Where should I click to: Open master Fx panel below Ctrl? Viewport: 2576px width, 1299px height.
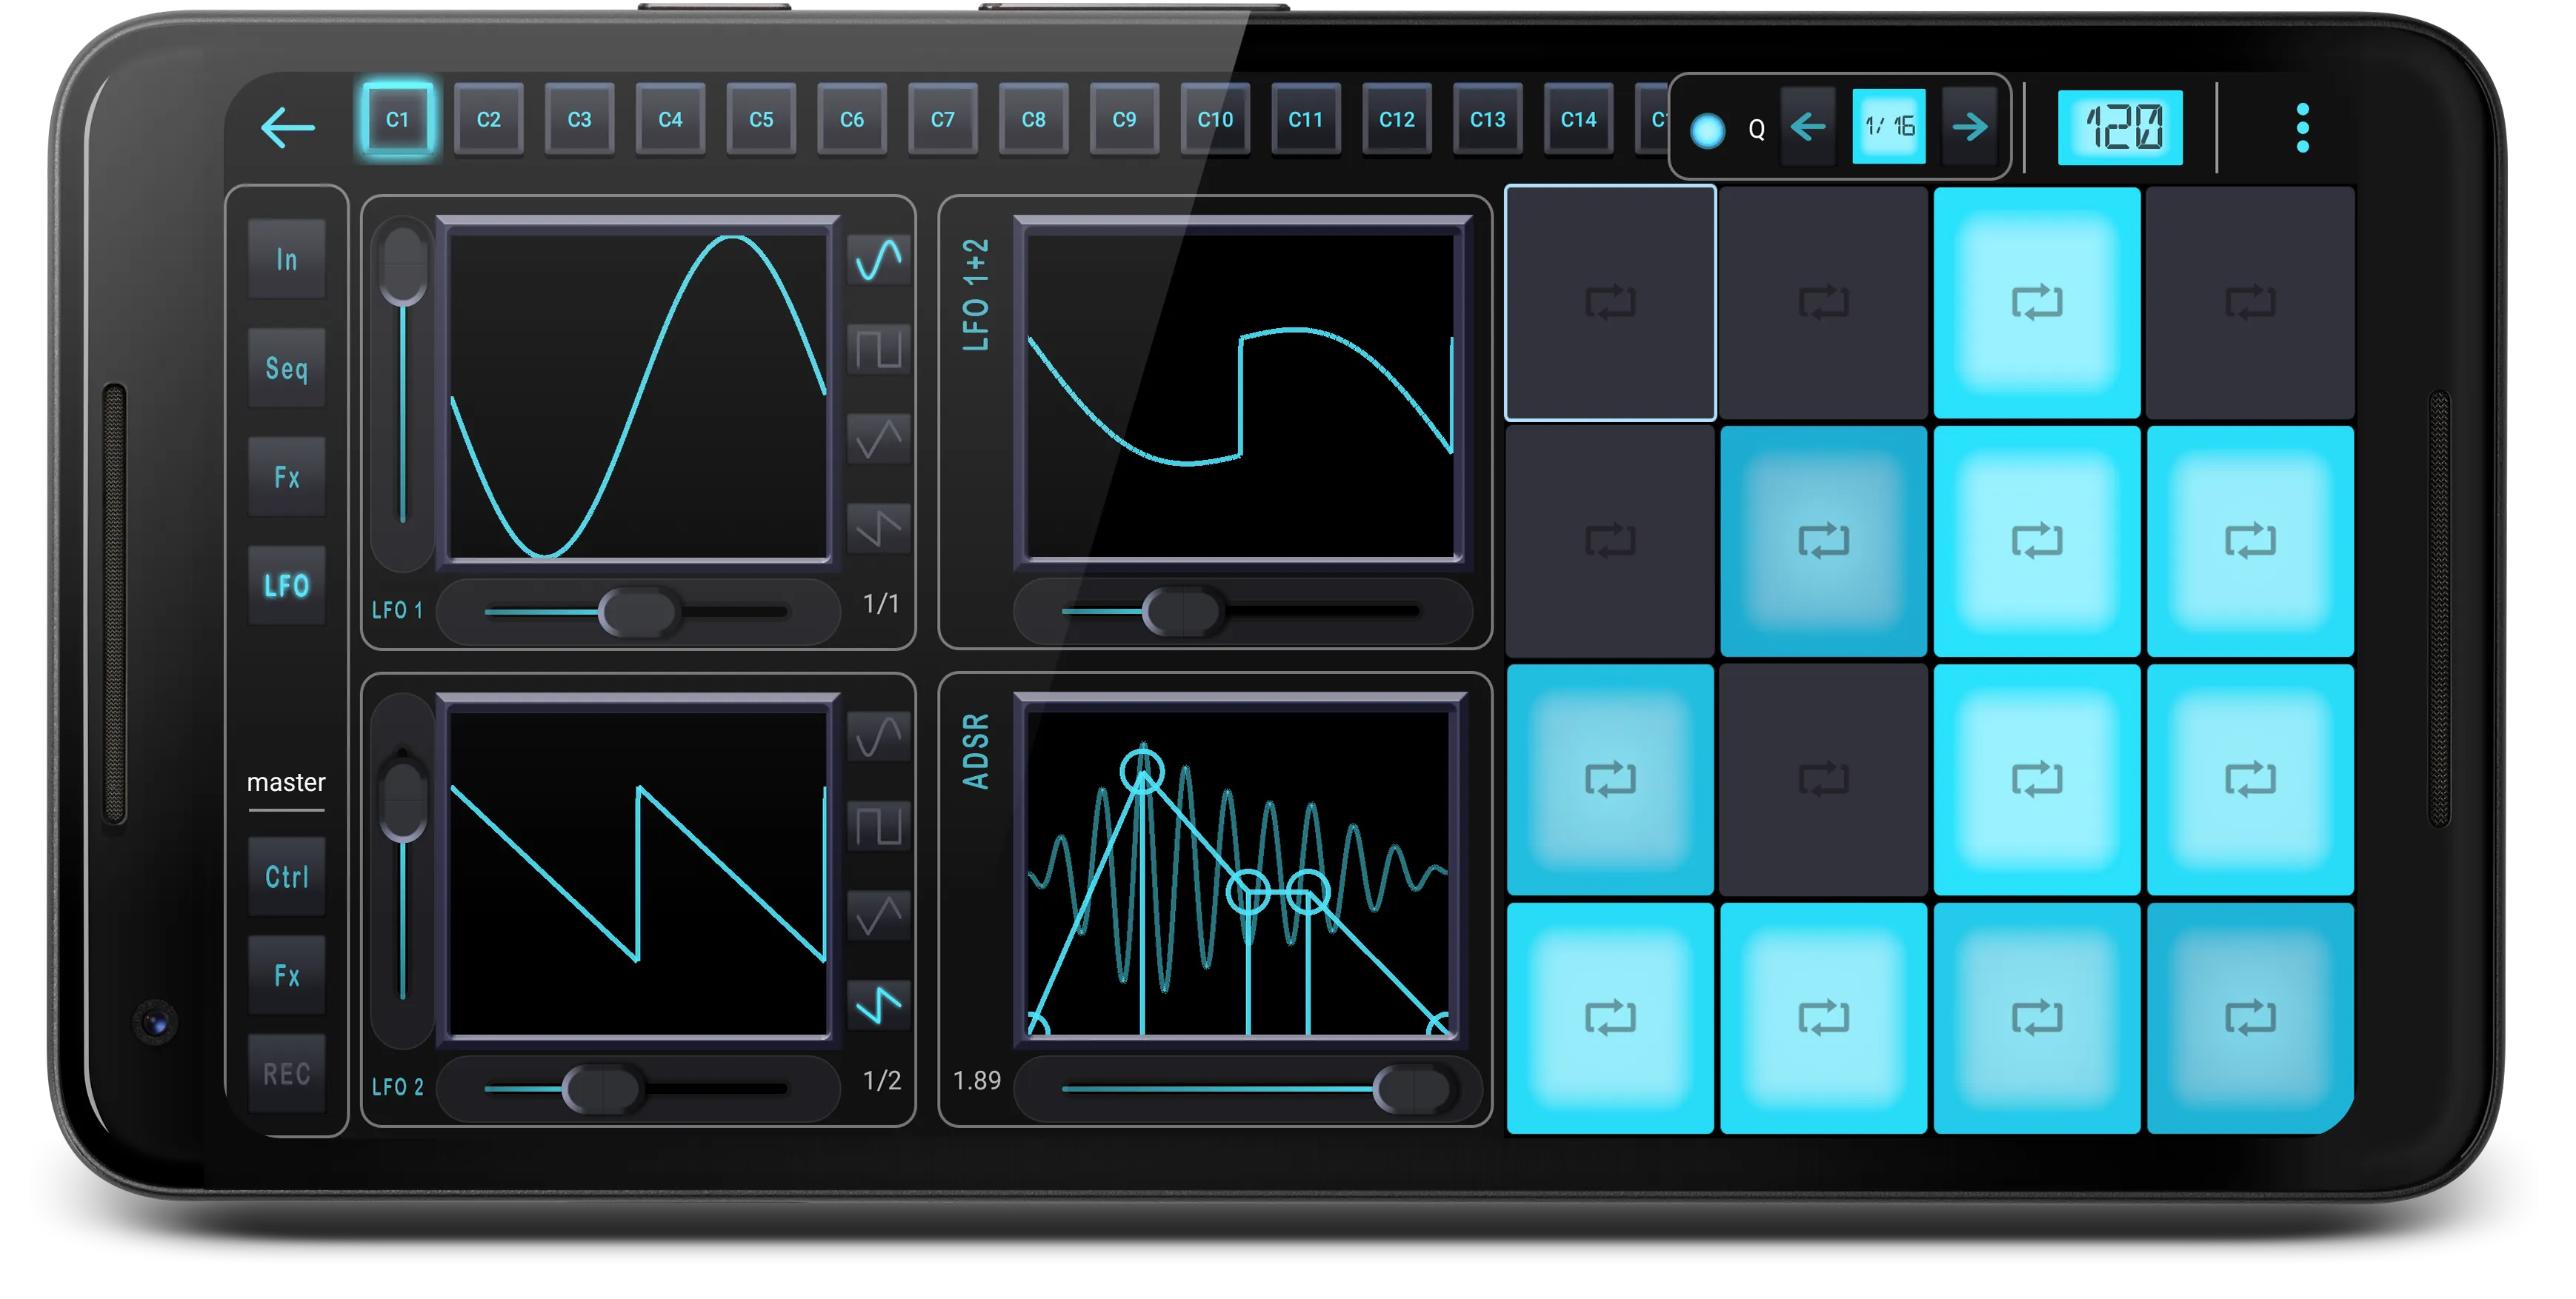[x=287, y=975]
